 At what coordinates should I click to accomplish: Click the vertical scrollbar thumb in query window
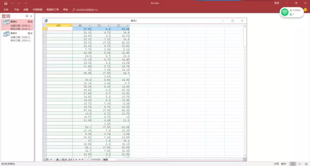245,37
